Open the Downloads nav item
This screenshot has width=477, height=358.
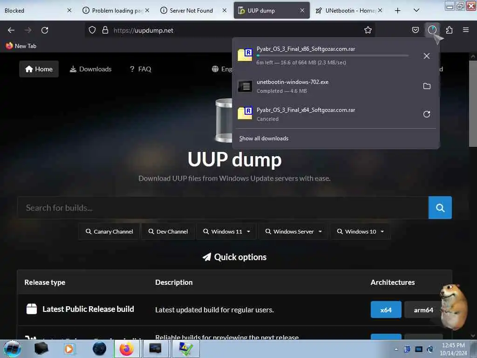[91, 69]
